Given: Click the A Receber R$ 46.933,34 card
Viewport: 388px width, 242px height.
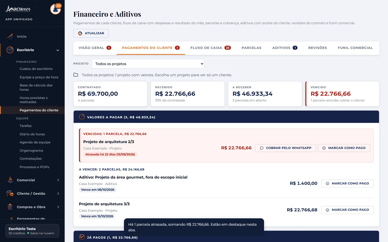Looking at the screenshot, I should click(265, 94).
